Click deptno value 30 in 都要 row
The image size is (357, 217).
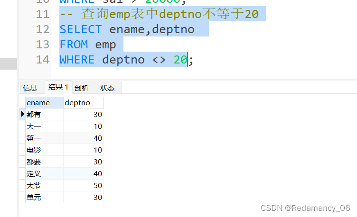[84, 162]
